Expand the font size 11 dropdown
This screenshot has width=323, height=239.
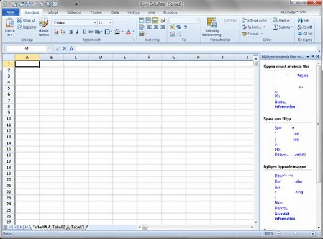coord(111,22)
